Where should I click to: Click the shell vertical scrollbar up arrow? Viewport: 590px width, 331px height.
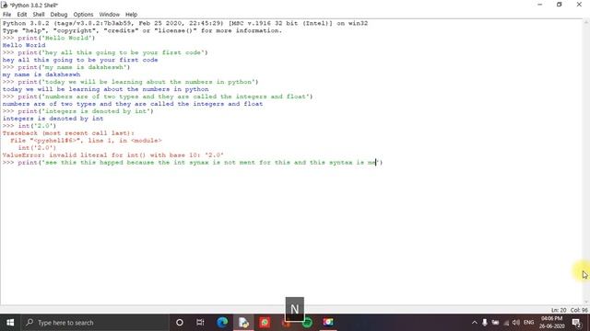586,22
